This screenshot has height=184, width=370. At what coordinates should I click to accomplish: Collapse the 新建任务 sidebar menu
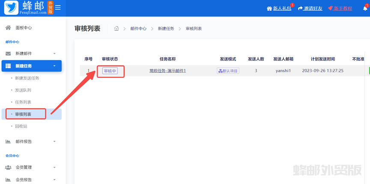(x=31, y=66)
